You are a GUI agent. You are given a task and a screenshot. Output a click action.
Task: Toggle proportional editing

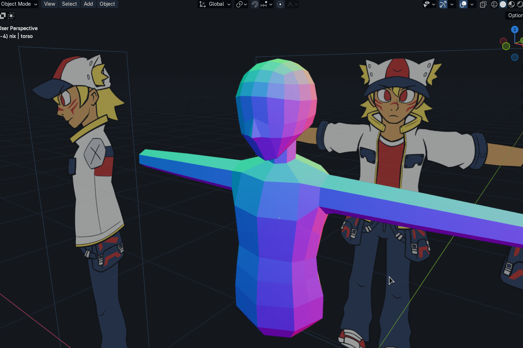[280, 4]
